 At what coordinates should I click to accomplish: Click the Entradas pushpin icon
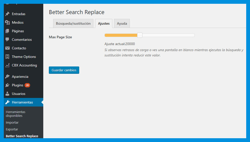7,14
